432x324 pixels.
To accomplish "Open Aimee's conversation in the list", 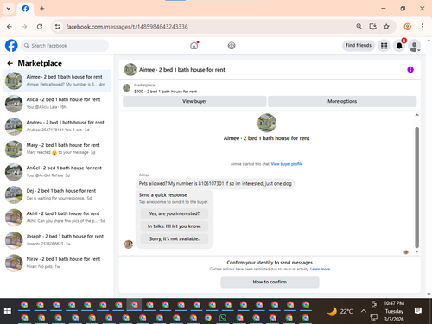I will [x=57, y=80].
